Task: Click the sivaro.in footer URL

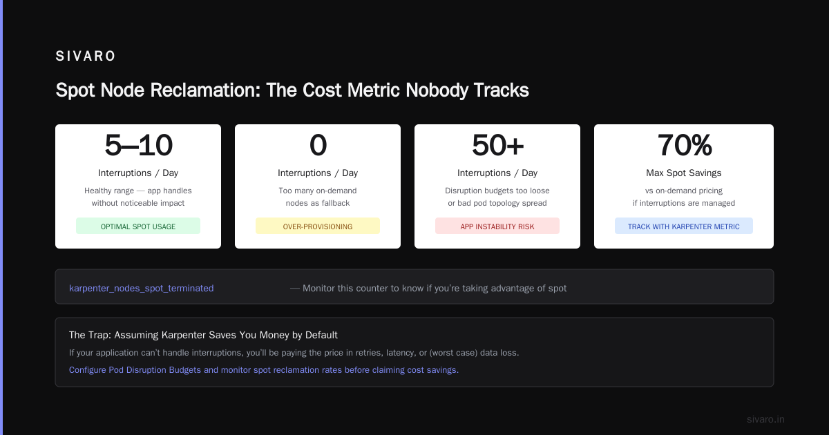Action: 765,419
